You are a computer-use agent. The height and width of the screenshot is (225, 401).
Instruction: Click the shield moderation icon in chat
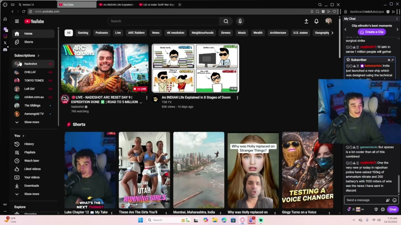(x=376, y=209)
